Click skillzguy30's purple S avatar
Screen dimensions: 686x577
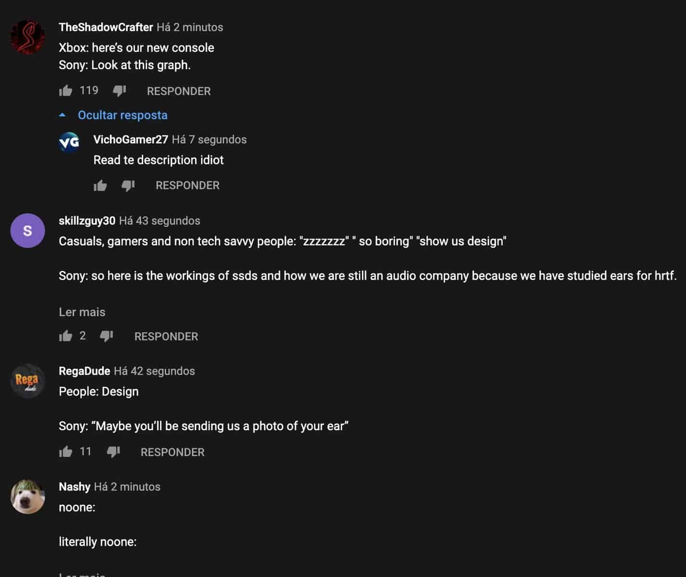tap(27, 231)
